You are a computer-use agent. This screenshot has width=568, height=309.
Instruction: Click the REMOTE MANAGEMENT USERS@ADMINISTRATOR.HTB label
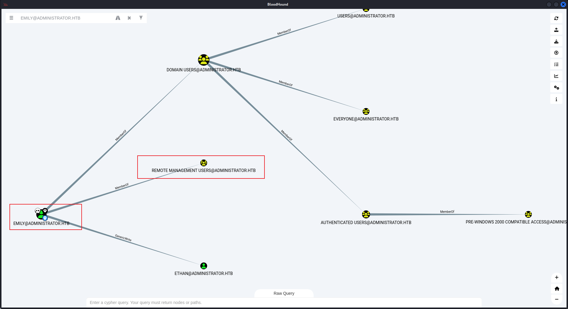pos(204,170)
